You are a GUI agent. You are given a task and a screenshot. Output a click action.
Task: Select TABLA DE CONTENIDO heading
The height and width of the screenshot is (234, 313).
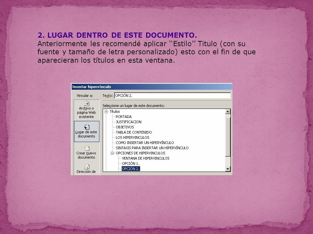coord(134,132)
